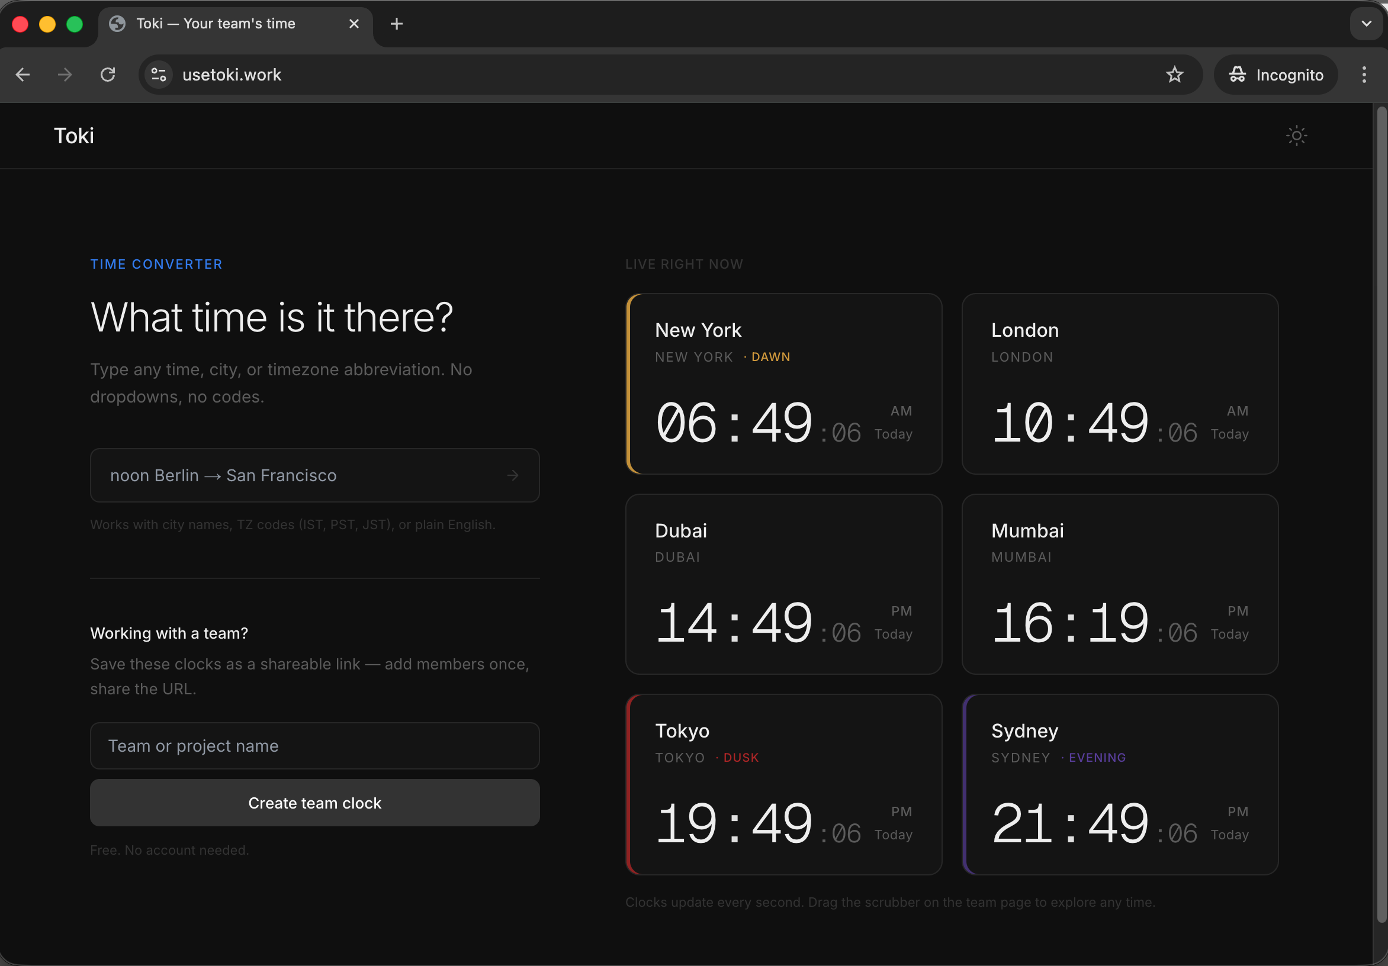1388x966 pixels.
Task: Focus the Team or project name field
Action: tap(314, 745)
